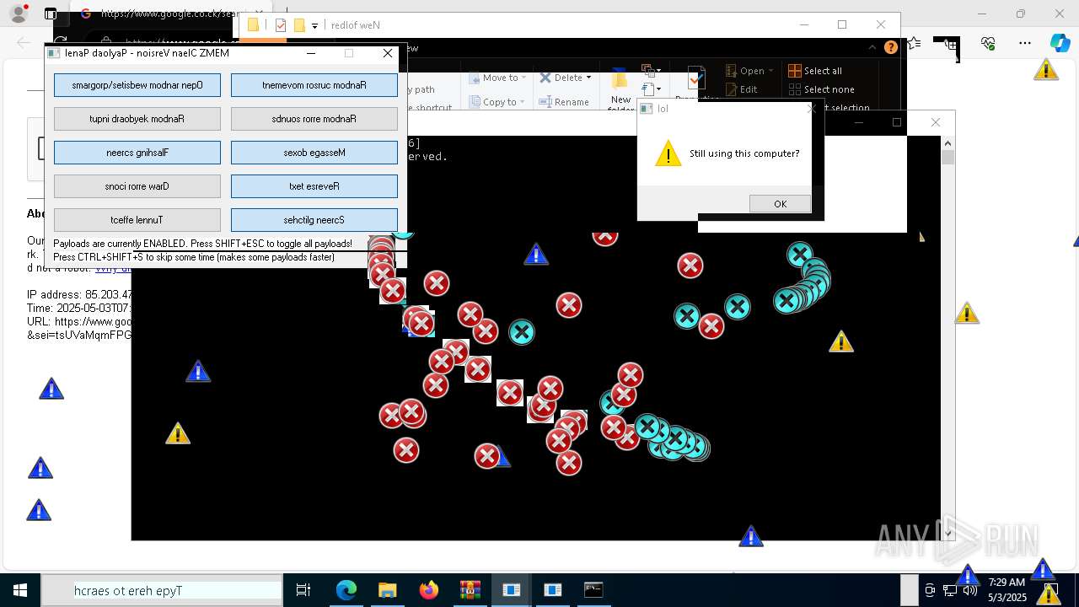This screenshot has height=607, width=1079.
Task: Open the Customize Quick Access Toolbar dropdown
Action: 314,26
